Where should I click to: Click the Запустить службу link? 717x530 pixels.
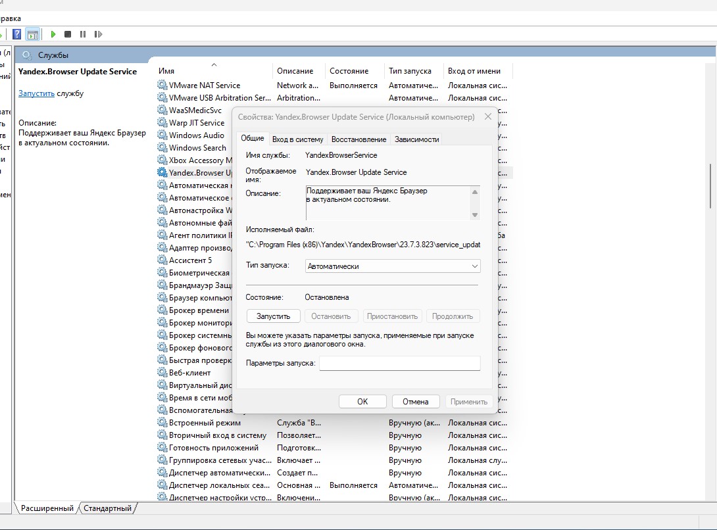click(x=37, y=93)
